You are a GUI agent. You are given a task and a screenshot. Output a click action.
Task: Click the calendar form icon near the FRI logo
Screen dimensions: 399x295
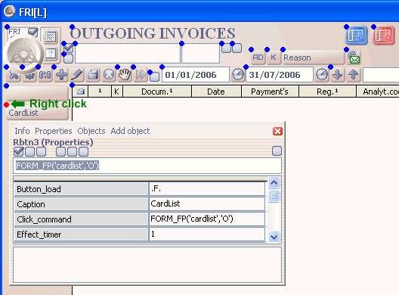click(51, 36)
